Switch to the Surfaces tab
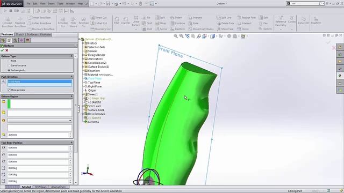 (x=32, y=34)
